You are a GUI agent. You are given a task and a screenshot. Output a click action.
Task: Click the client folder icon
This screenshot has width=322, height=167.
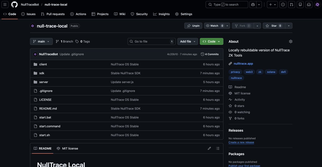pyautogui.click(x=35, y=64)
